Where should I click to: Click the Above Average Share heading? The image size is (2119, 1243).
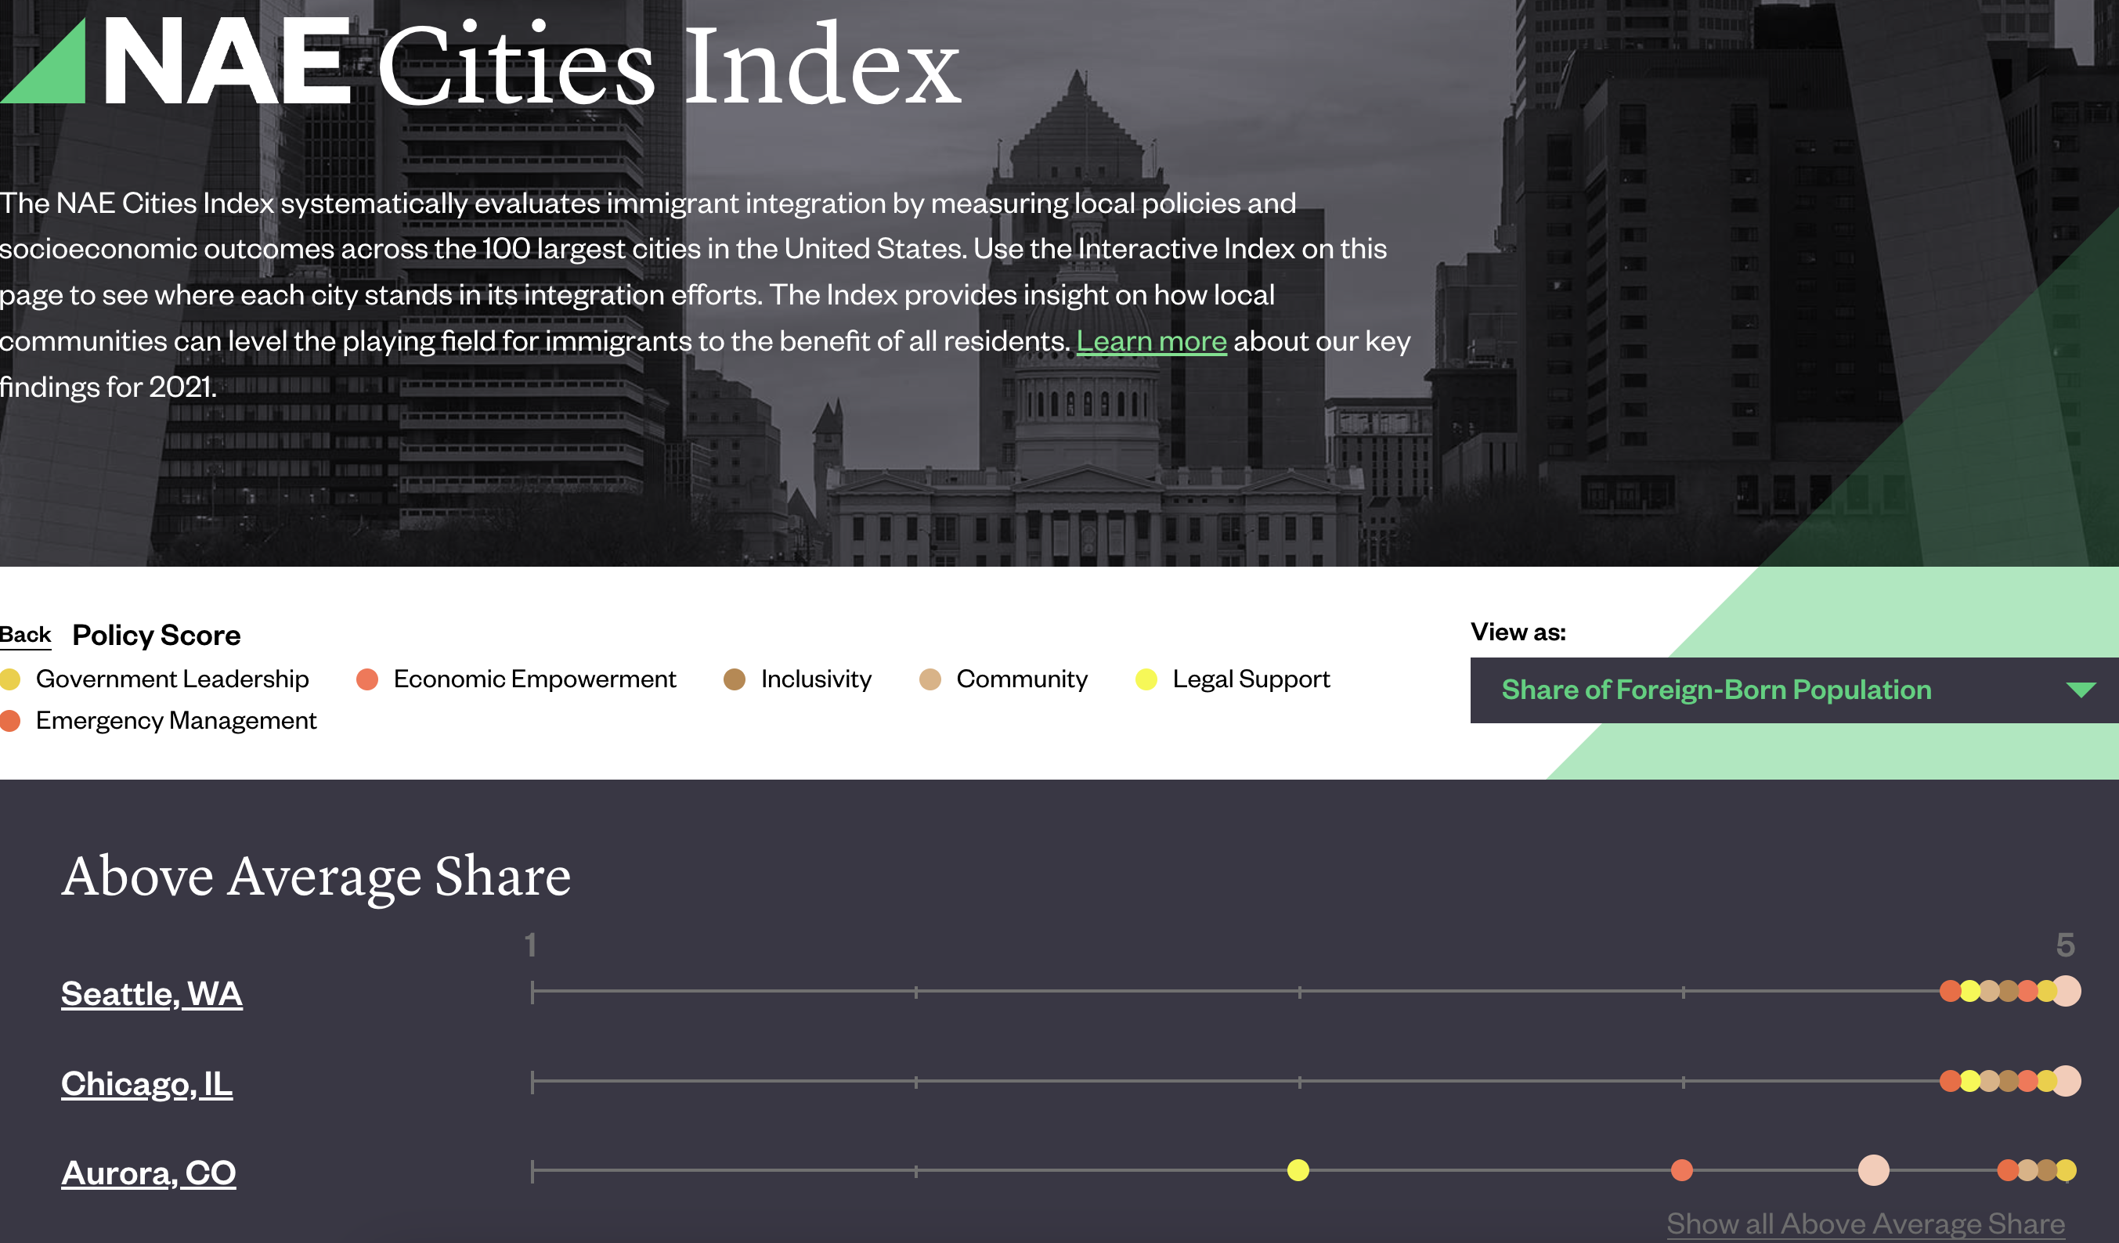click(x=317, y=875)
